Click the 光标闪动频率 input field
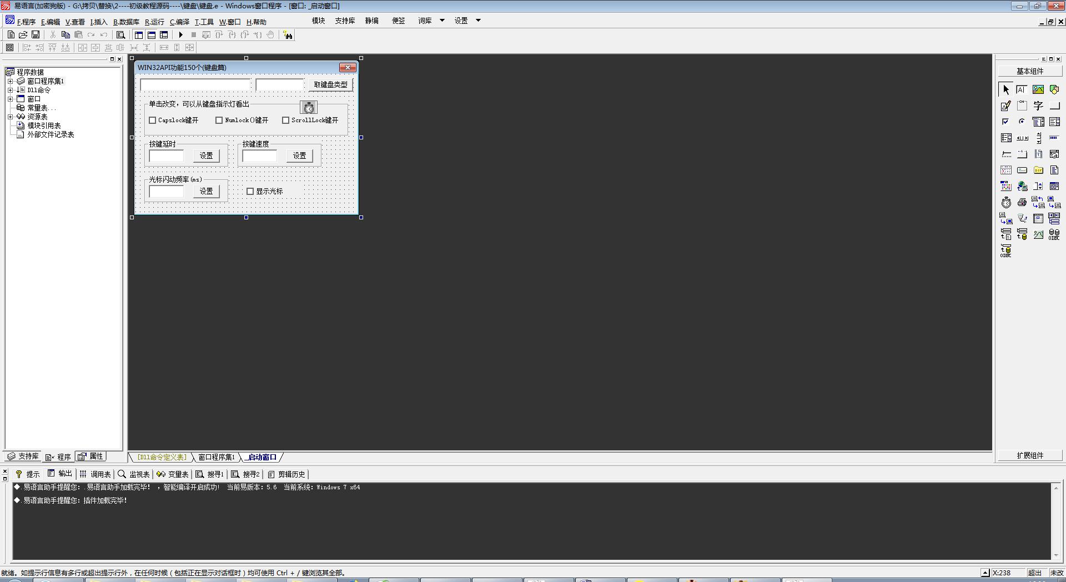The width and height of the screenshot is (1066, 582). click(166, 192)
